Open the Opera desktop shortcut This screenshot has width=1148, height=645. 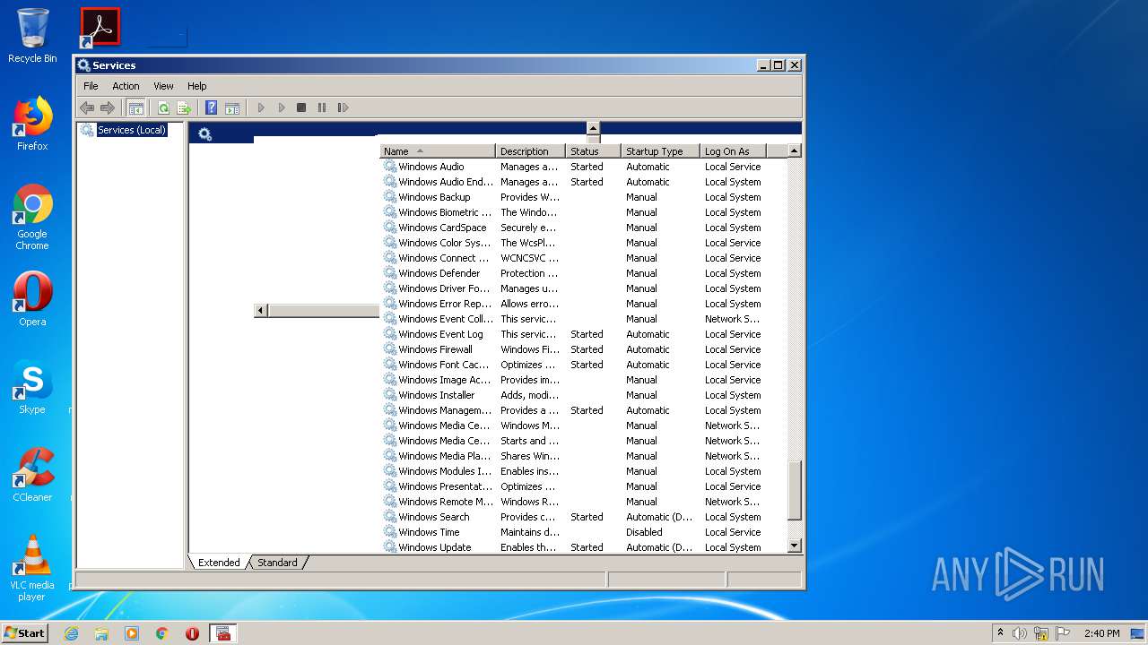(32, 299)
